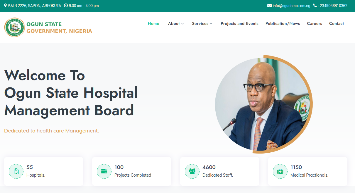Click the +2349036810362 phone number link
Screen dimensions: 355x193
coord(333,6)
